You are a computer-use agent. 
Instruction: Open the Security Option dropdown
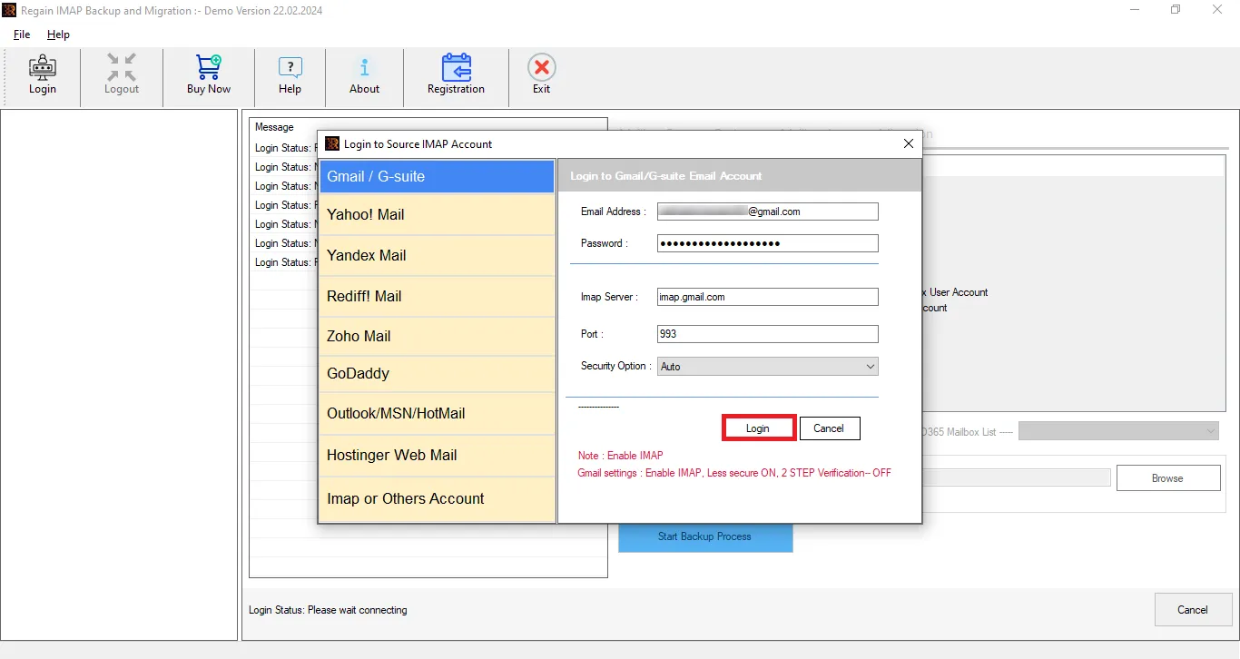(767, 367)
